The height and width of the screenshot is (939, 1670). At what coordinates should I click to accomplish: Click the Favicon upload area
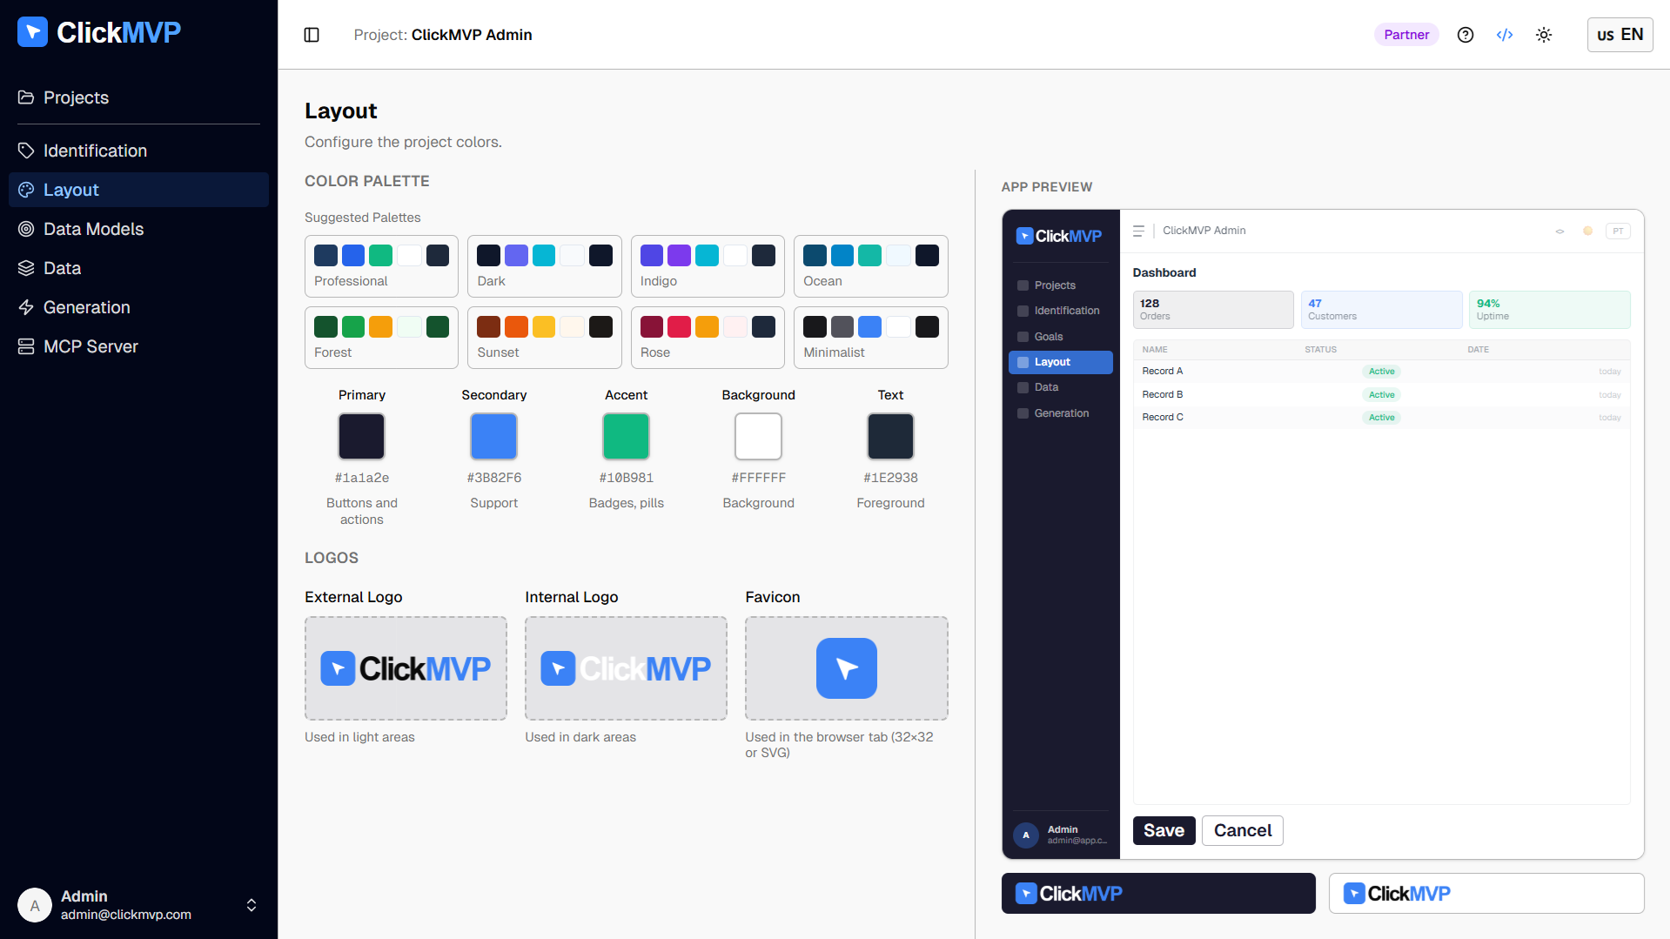click(847, 668)
